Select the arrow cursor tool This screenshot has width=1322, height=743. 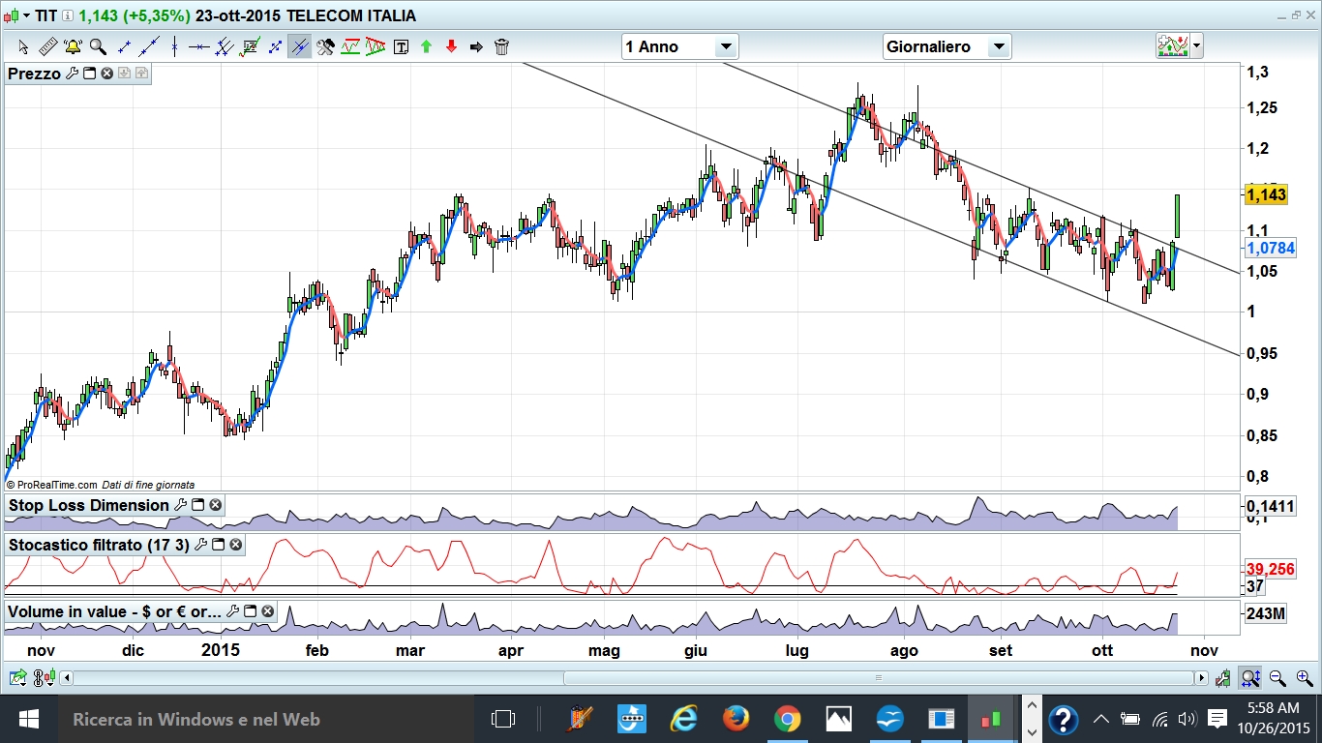coord(23,46)
